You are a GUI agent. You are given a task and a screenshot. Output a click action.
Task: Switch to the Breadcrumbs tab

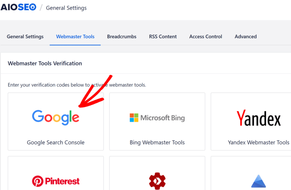pos(122,37)
